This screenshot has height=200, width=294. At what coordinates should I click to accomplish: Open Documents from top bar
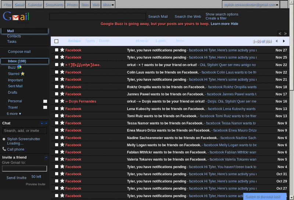coord(54,4)
